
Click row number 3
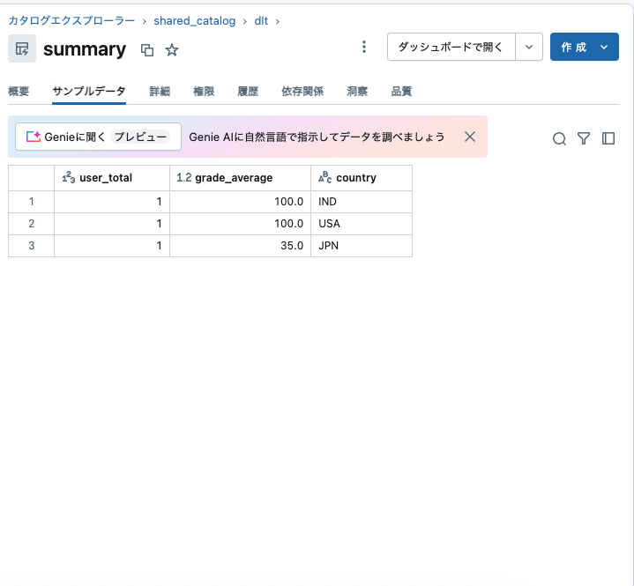31,245
